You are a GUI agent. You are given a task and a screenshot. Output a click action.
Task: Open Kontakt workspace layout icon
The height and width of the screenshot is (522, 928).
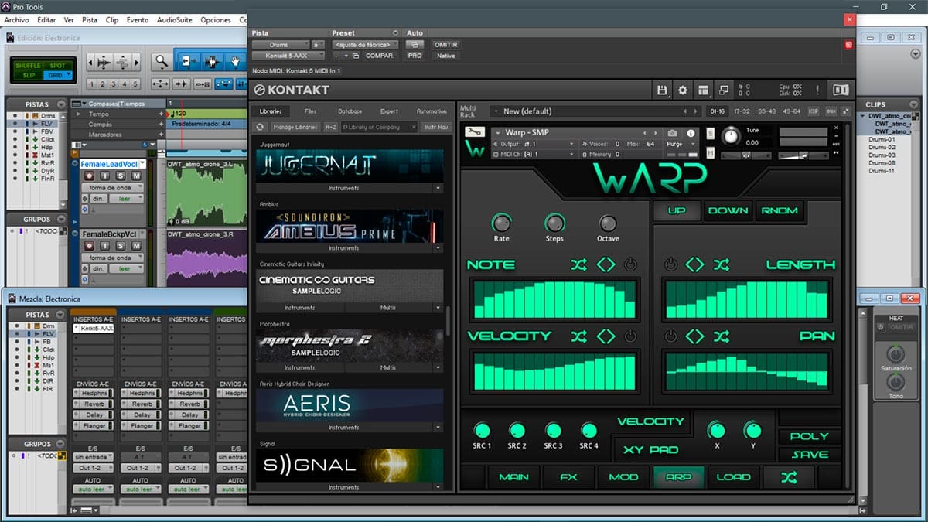[x=703, y=90]
